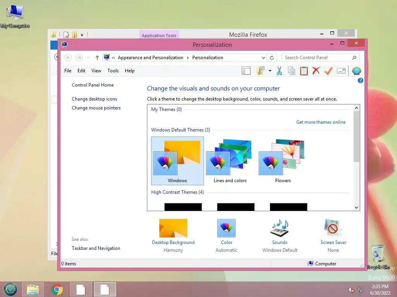Click the Refresh button in address bar
Image resolution: width=397 pixels, height=297 pixels.
[x=272, y=58]
